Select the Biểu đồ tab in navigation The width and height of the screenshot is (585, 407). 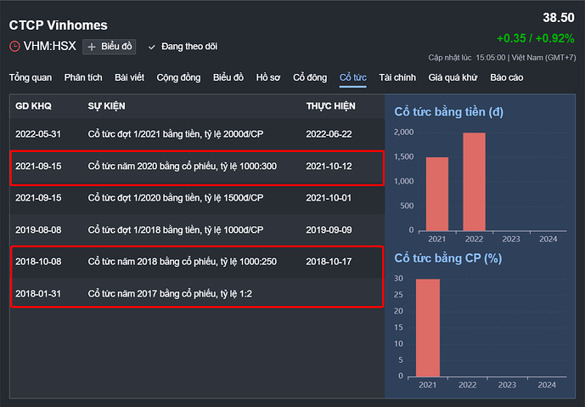point(228,77)
